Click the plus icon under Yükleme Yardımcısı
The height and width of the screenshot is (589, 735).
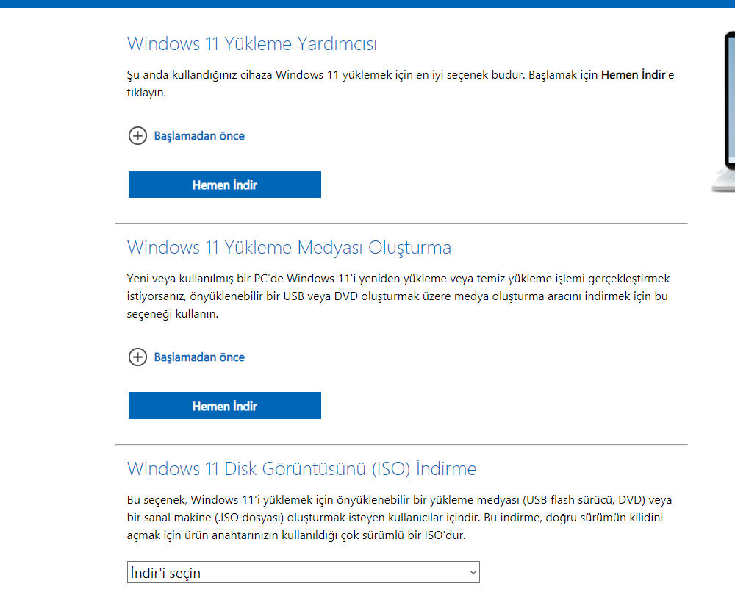pos(137,136)
